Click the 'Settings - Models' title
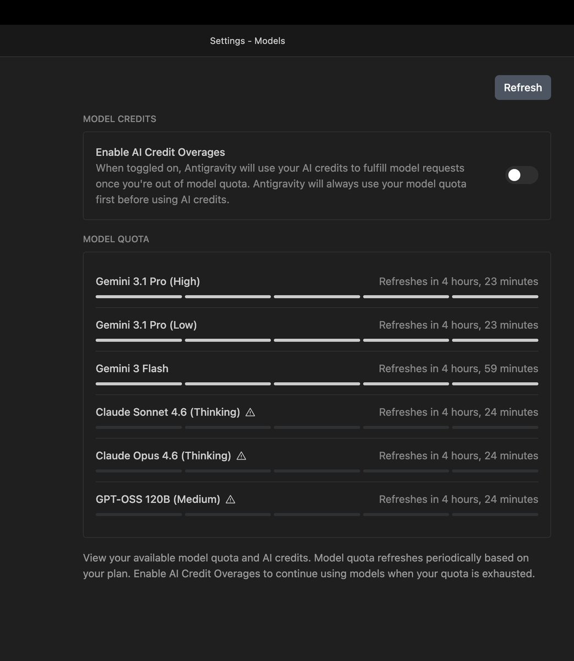 point(248,41)
